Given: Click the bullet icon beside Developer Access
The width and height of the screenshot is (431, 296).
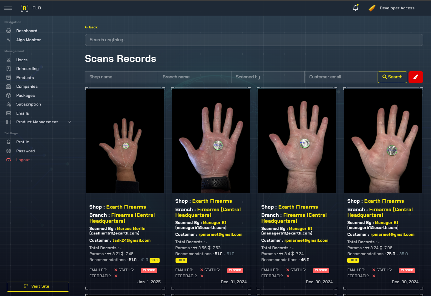Looking at the screenshot, I should 372,8.
